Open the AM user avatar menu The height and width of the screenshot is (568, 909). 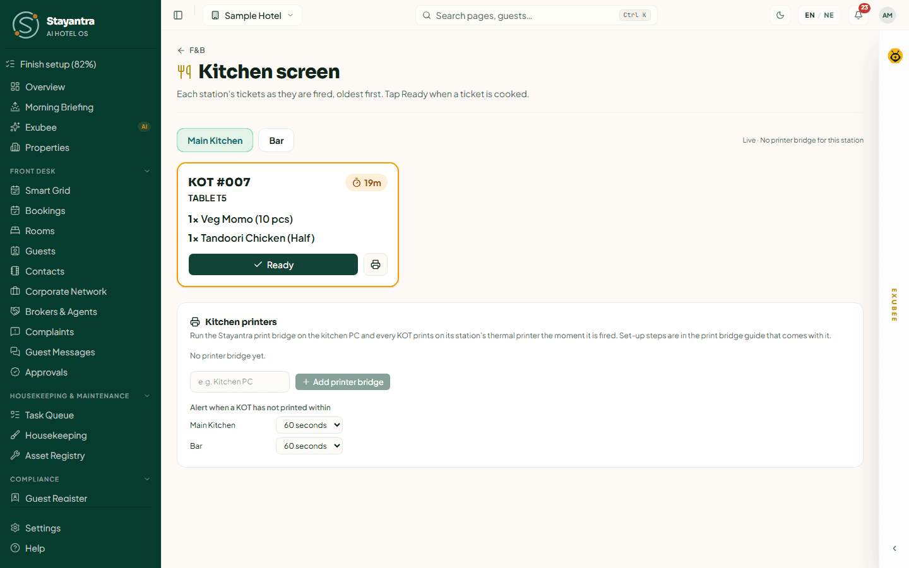[888, 15]
